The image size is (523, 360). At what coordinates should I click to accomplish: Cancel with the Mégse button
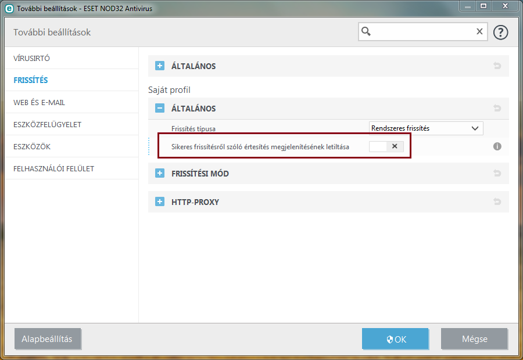pos(474,339)
